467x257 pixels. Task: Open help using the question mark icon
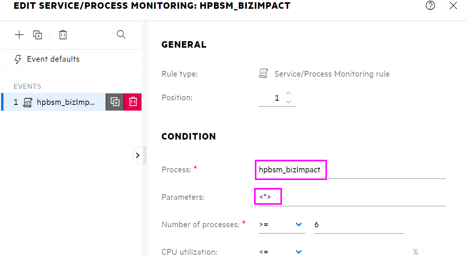pos(430,6)
